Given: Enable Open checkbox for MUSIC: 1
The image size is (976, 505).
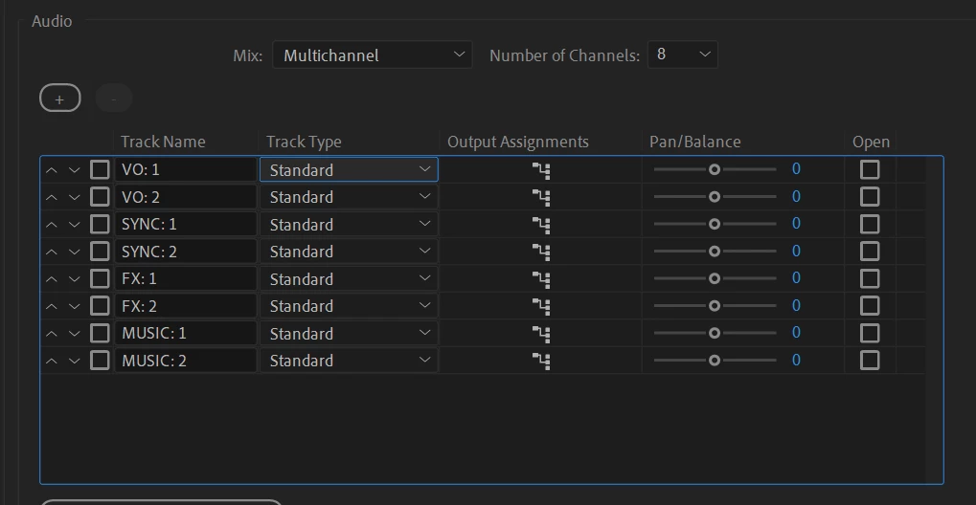Looking at the screenshot, I should coord(870,334).
